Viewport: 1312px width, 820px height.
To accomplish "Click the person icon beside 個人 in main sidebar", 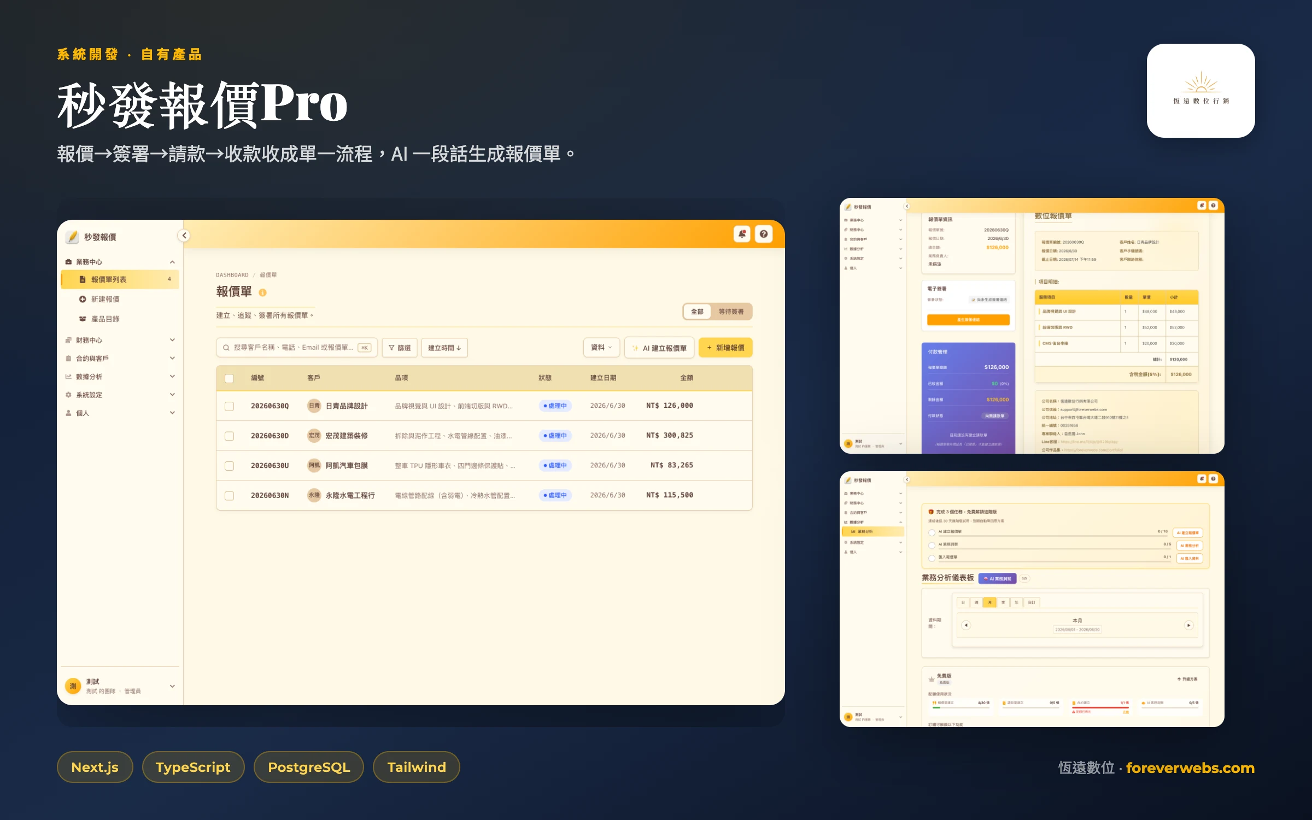I will coord(68,413).
